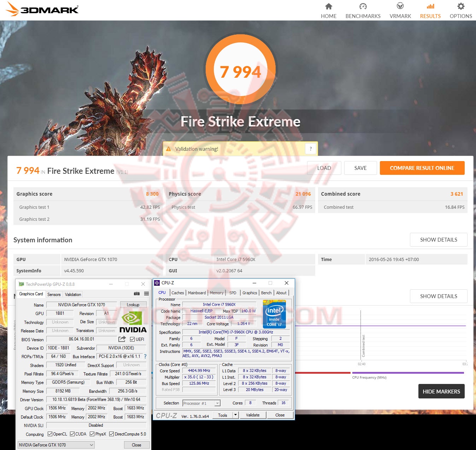The image size is (476, 450).
Task: Click the Tools button in CPU-Z
Action: tap(223, 415)
